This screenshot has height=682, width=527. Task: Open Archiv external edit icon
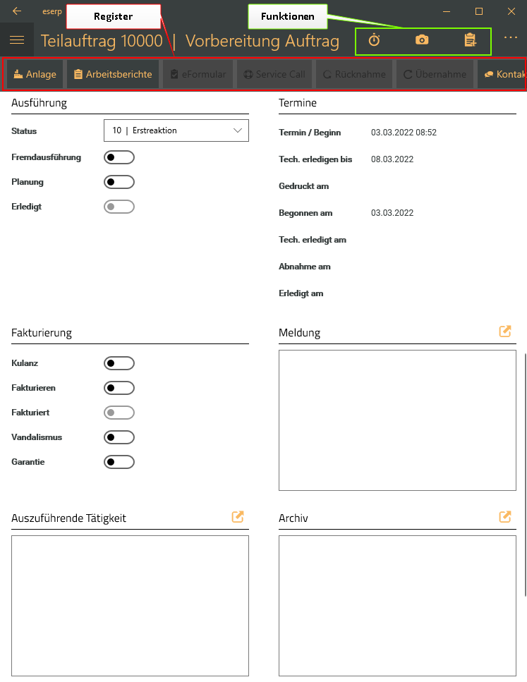coord(505,517)
